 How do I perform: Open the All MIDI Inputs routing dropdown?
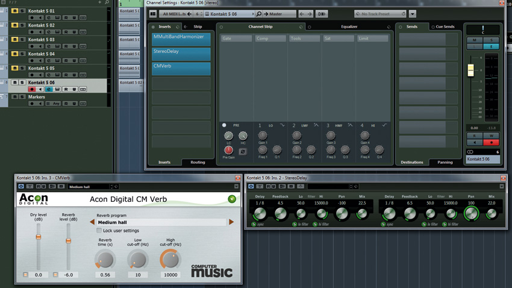[x=175, y=14]
